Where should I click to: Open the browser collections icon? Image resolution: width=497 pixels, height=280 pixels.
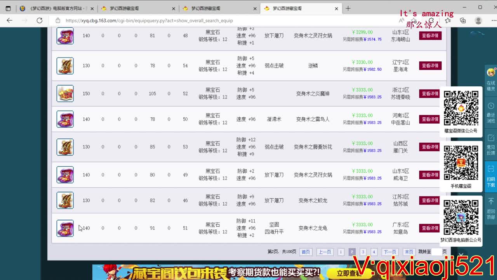463,21
